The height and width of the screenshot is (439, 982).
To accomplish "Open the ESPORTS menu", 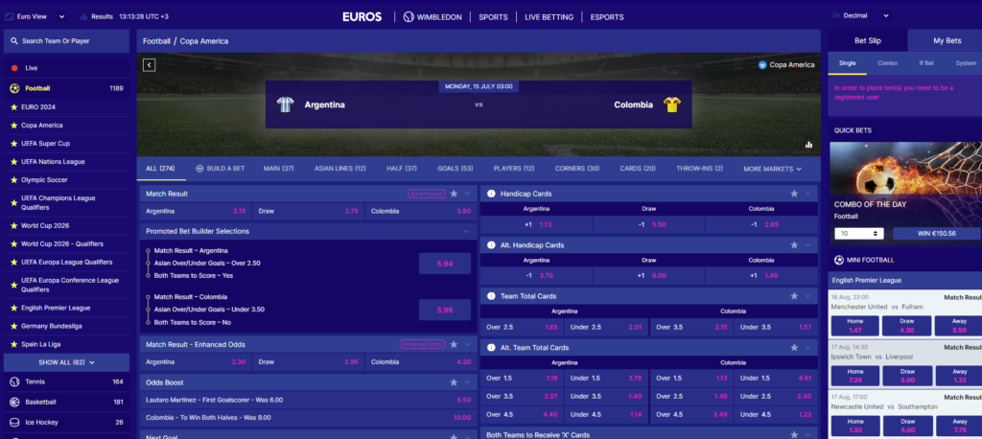I will 607,17.
